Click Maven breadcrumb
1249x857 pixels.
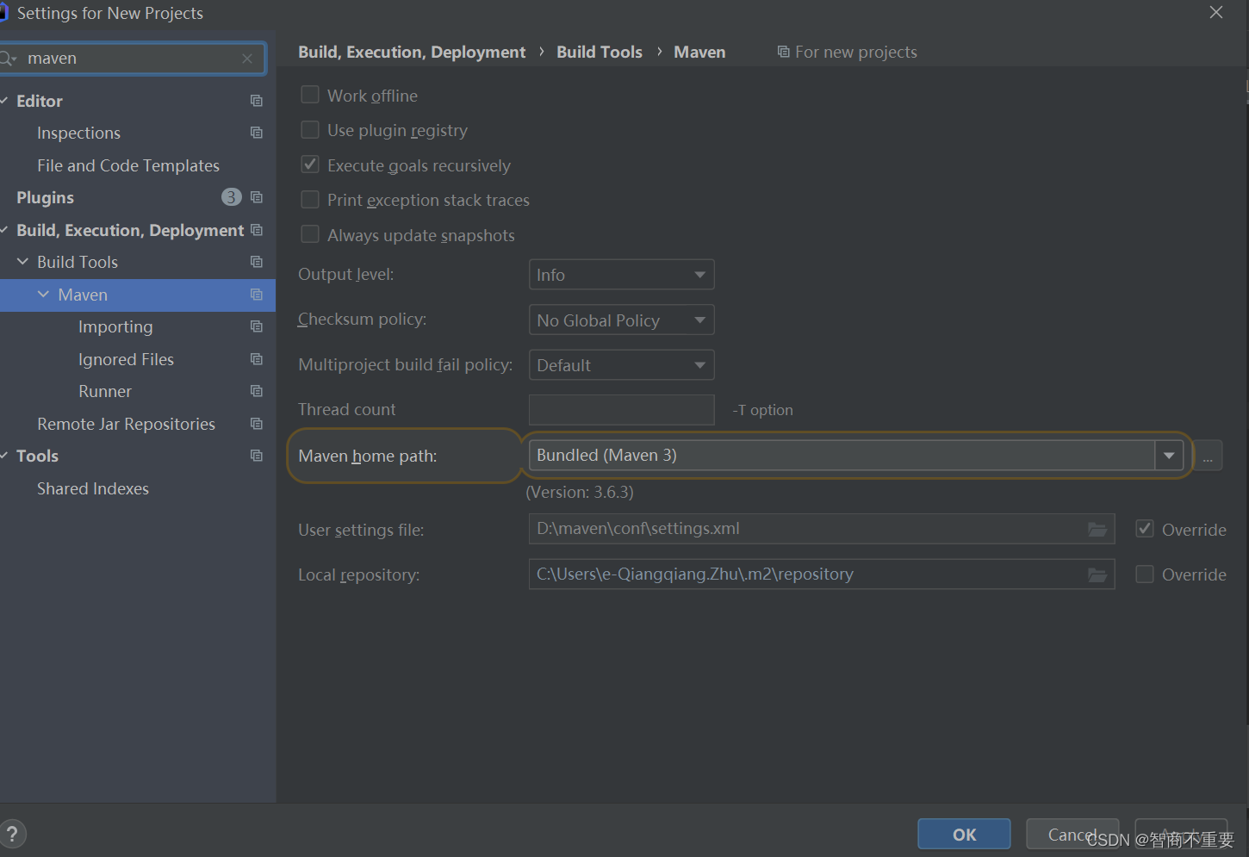(699, 52)
